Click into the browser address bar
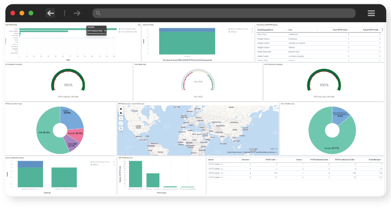Screen dimensions: 391x209 point(224,13)
